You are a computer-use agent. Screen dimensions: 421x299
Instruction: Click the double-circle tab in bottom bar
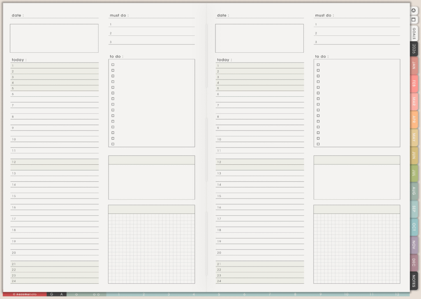[x=96, y=294]
